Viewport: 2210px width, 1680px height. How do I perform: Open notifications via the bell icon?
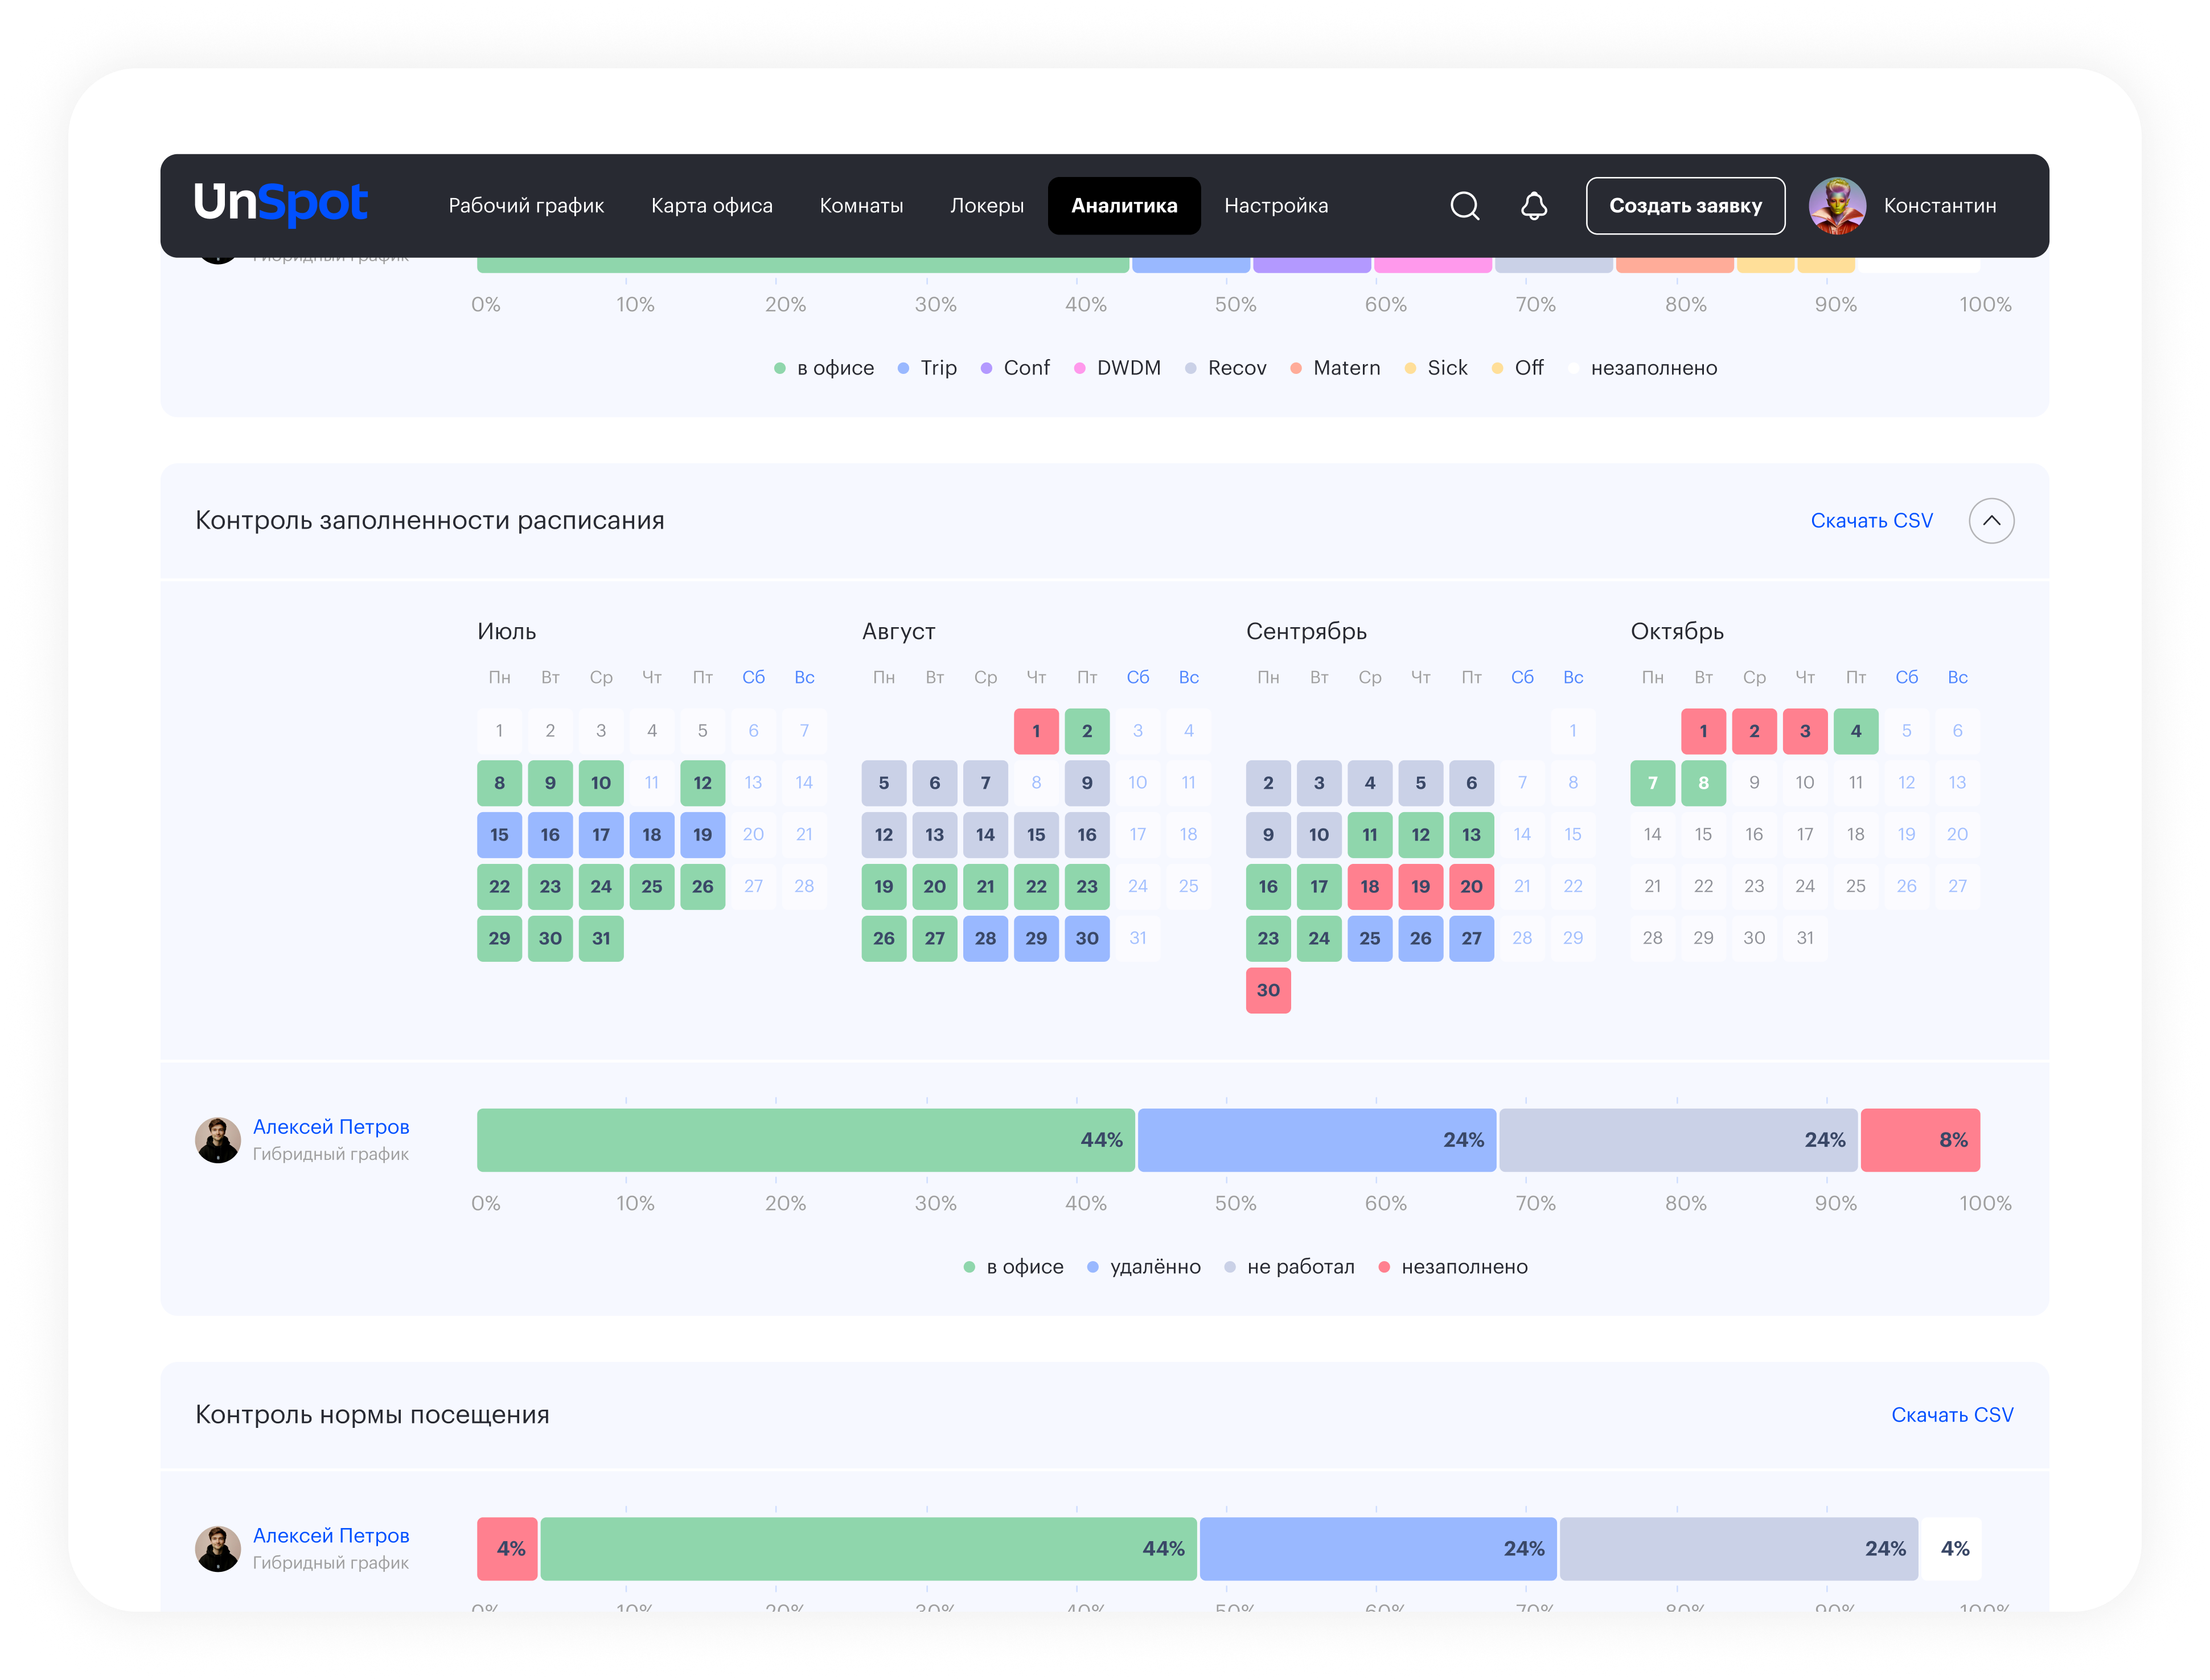pyautogui.click(x=1534, y=206)
